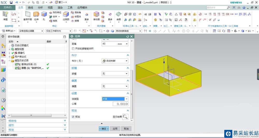Image resolution: width=259 pixels, height=138 pixels.
Task: Open the Reuse Library books icon
Action: pyautogui.click(x=3, y=70)
